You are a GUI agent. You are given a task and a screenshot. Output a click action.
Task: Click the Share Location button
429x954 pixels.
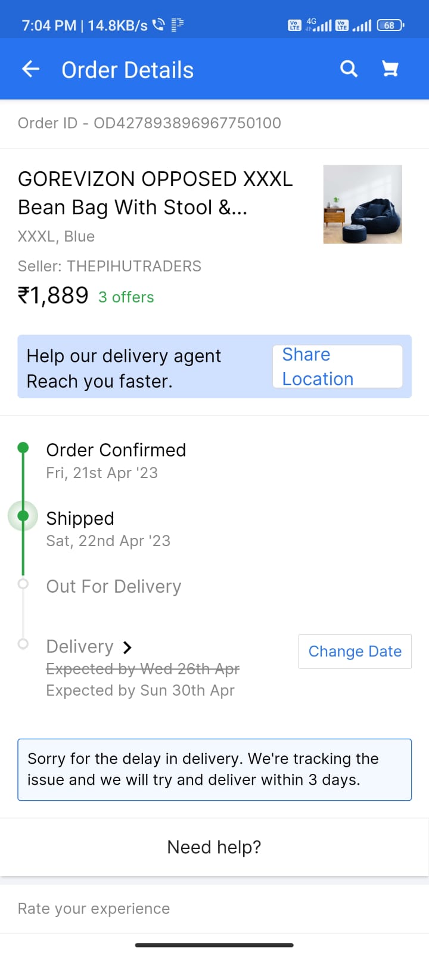pyautogui.click(x=337, y=367)
